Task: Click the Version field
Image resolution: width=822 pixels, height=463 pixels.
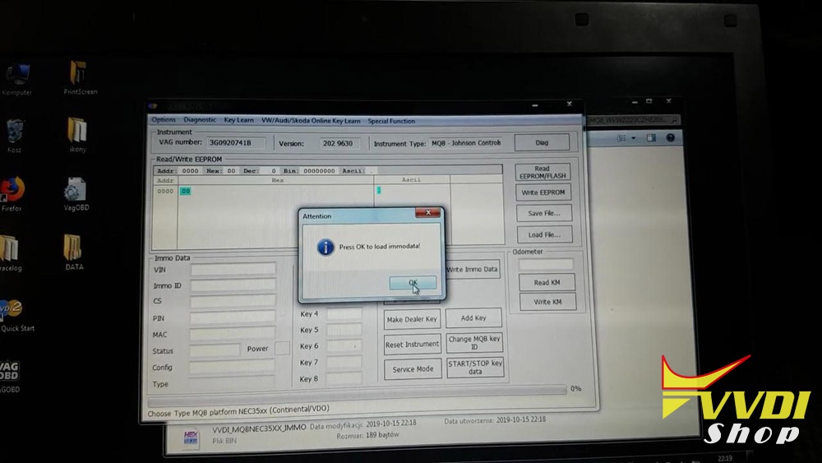Action: (339, 143)
